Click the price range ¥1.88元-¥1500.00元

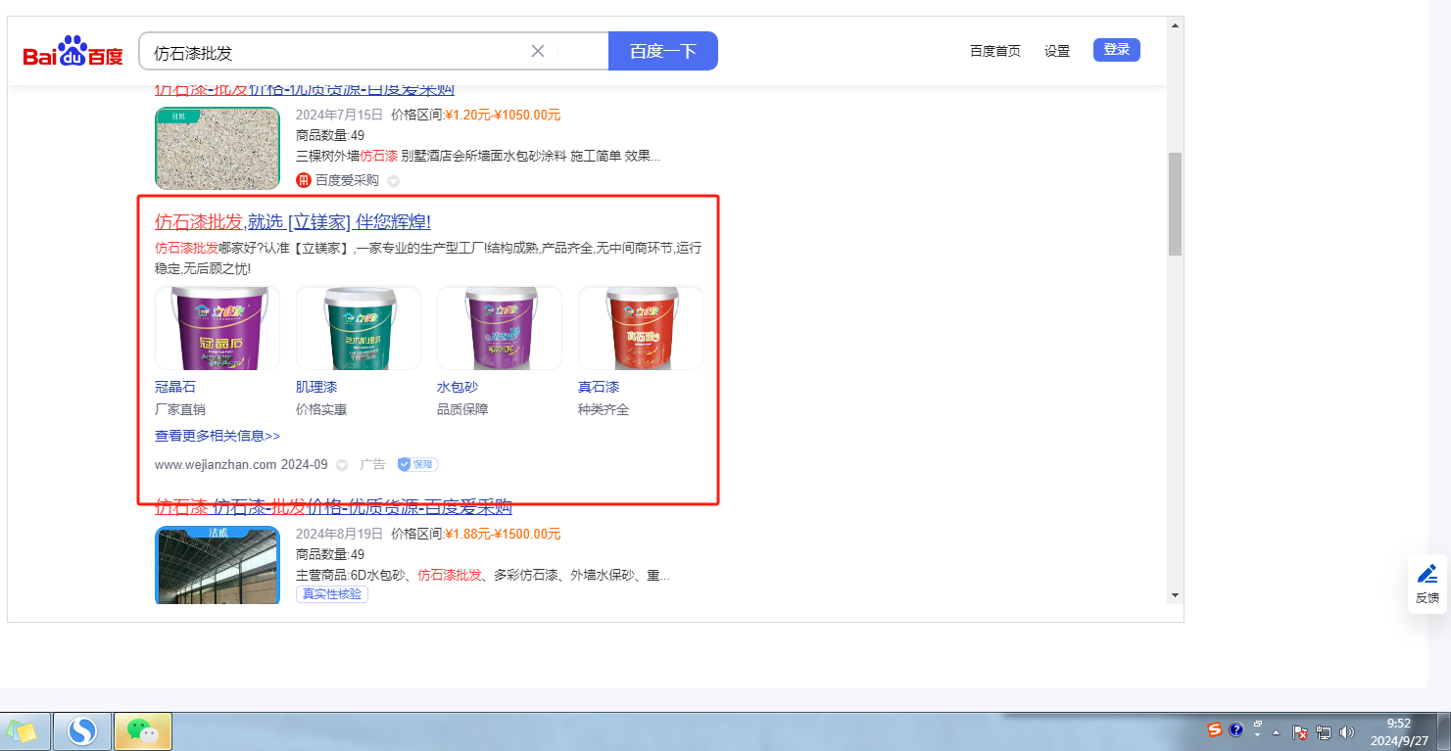point(503,534)
